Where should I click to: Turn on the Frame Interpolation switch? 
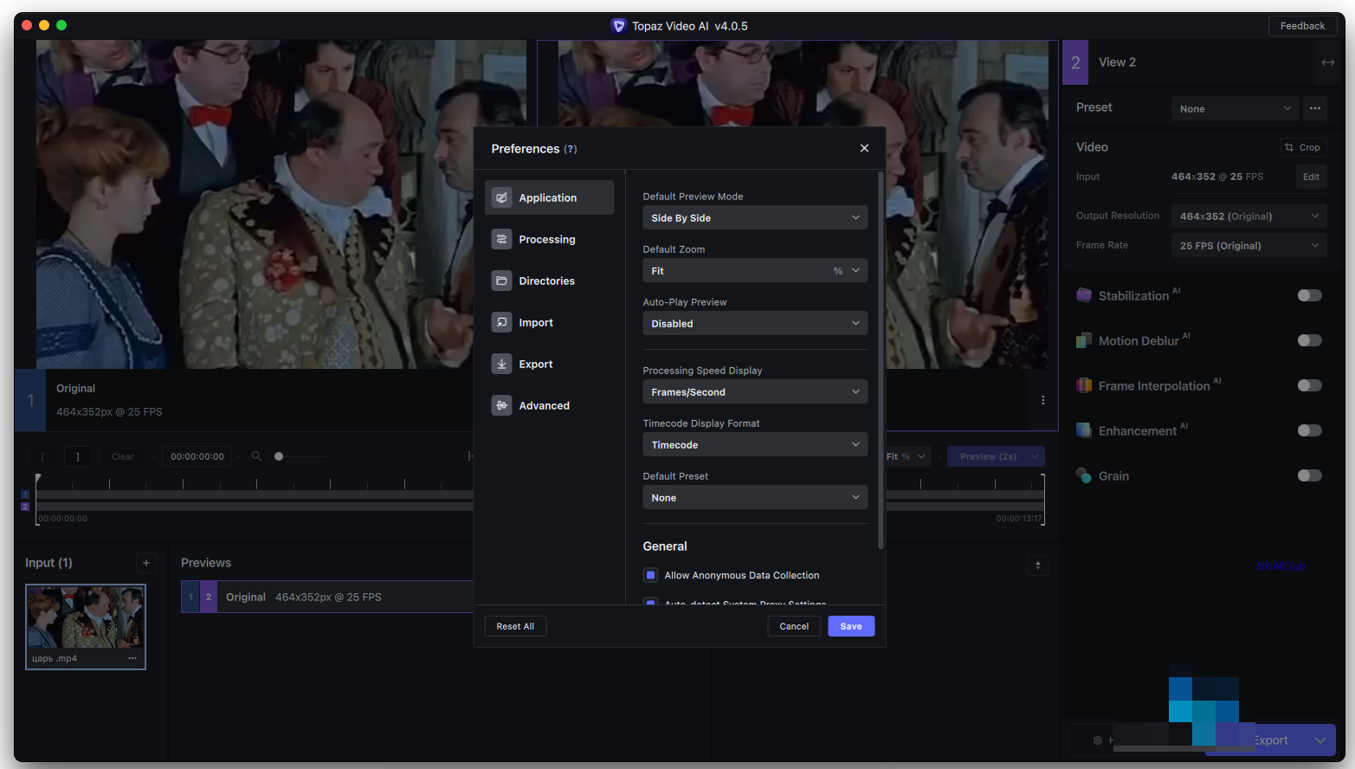coord(1309,385)
